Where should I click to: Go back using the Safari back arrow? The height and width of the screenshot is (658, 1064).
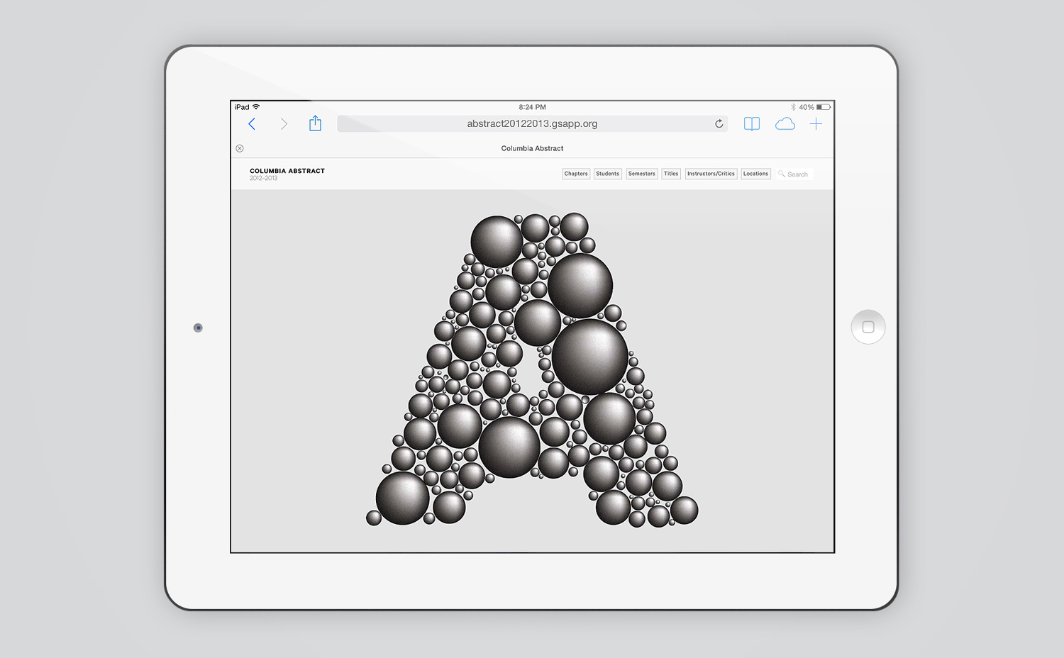pyautogui.click(x=252, y=124)
